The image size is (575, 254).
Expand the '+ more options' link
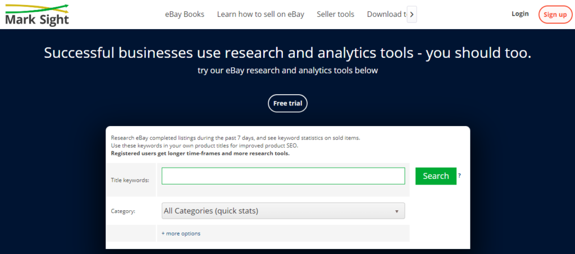pos(181,233)
